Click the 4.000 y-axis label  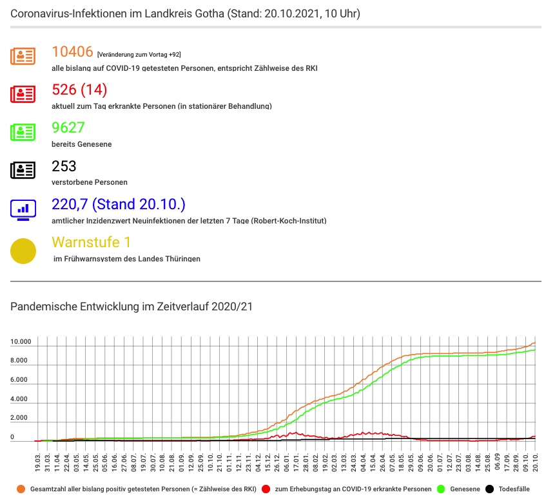(19, 399)
